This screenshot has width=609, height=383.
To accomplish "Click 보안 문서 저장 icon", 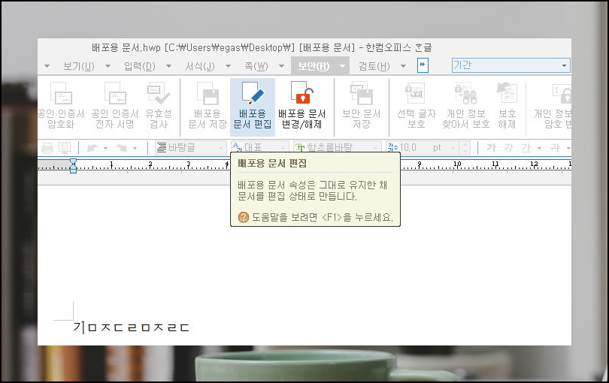I will click(362, 93).
